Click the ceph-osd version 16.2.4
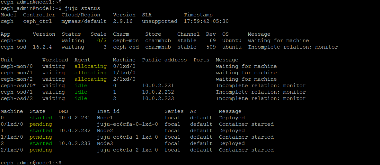The width and height of the screenshot is (380, 165). tap(42, 47)
